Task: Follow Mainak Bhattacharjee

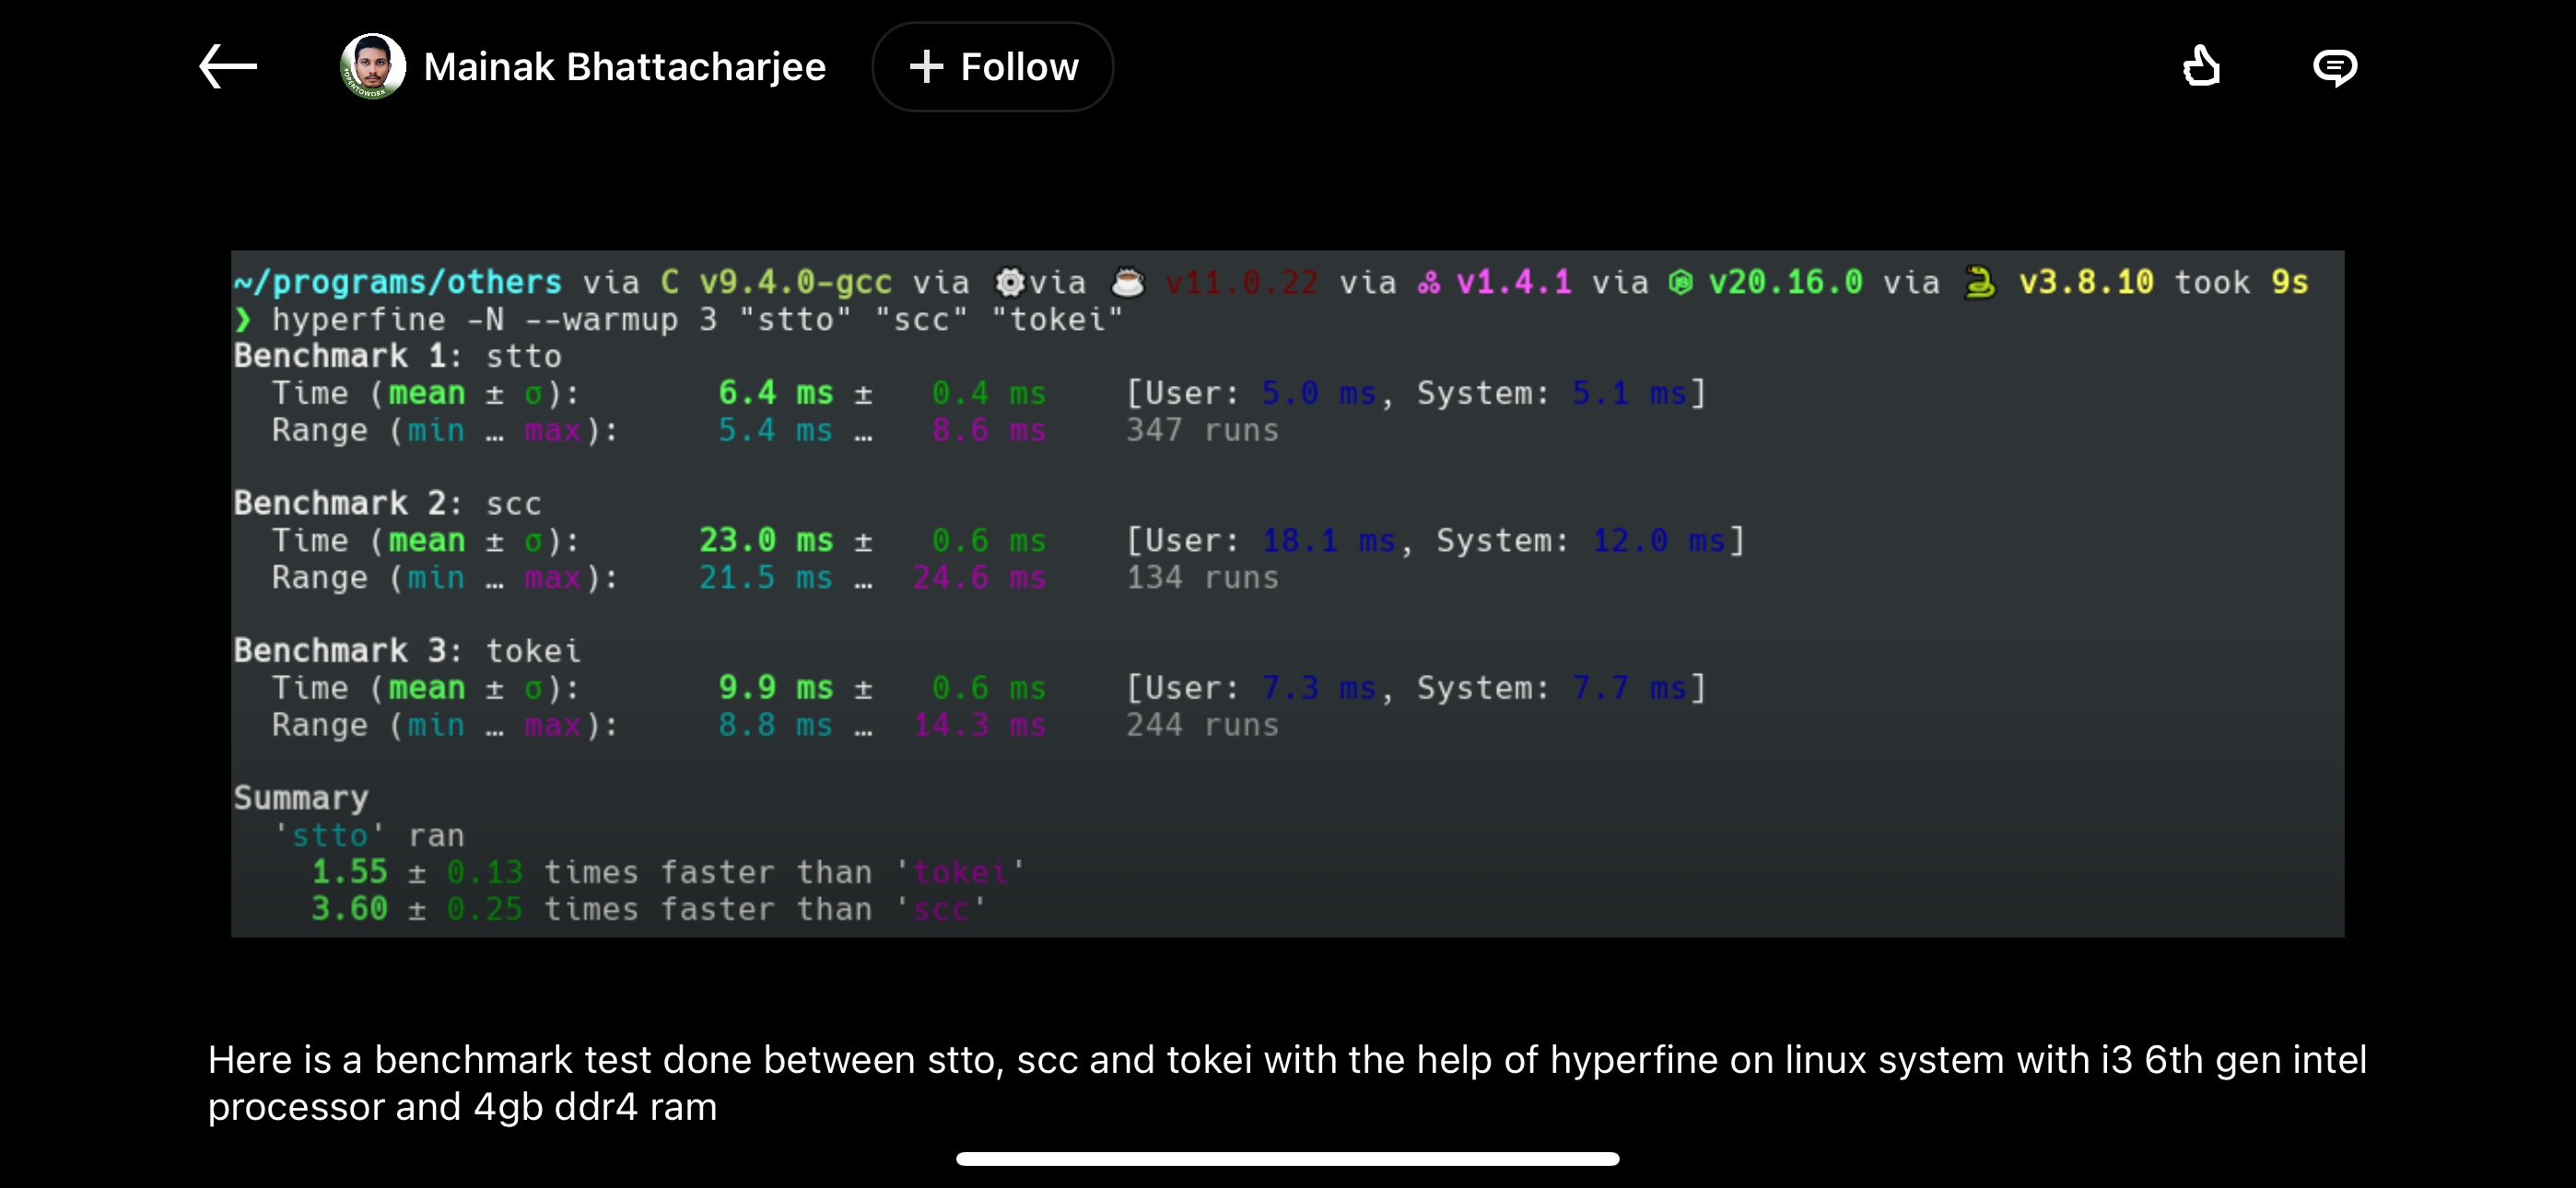Action: (992, 67)
